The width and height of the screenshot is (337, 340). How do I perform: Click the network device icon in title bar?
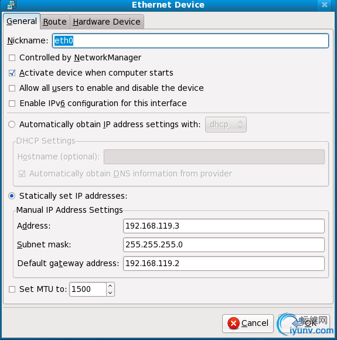click(12, 5)
